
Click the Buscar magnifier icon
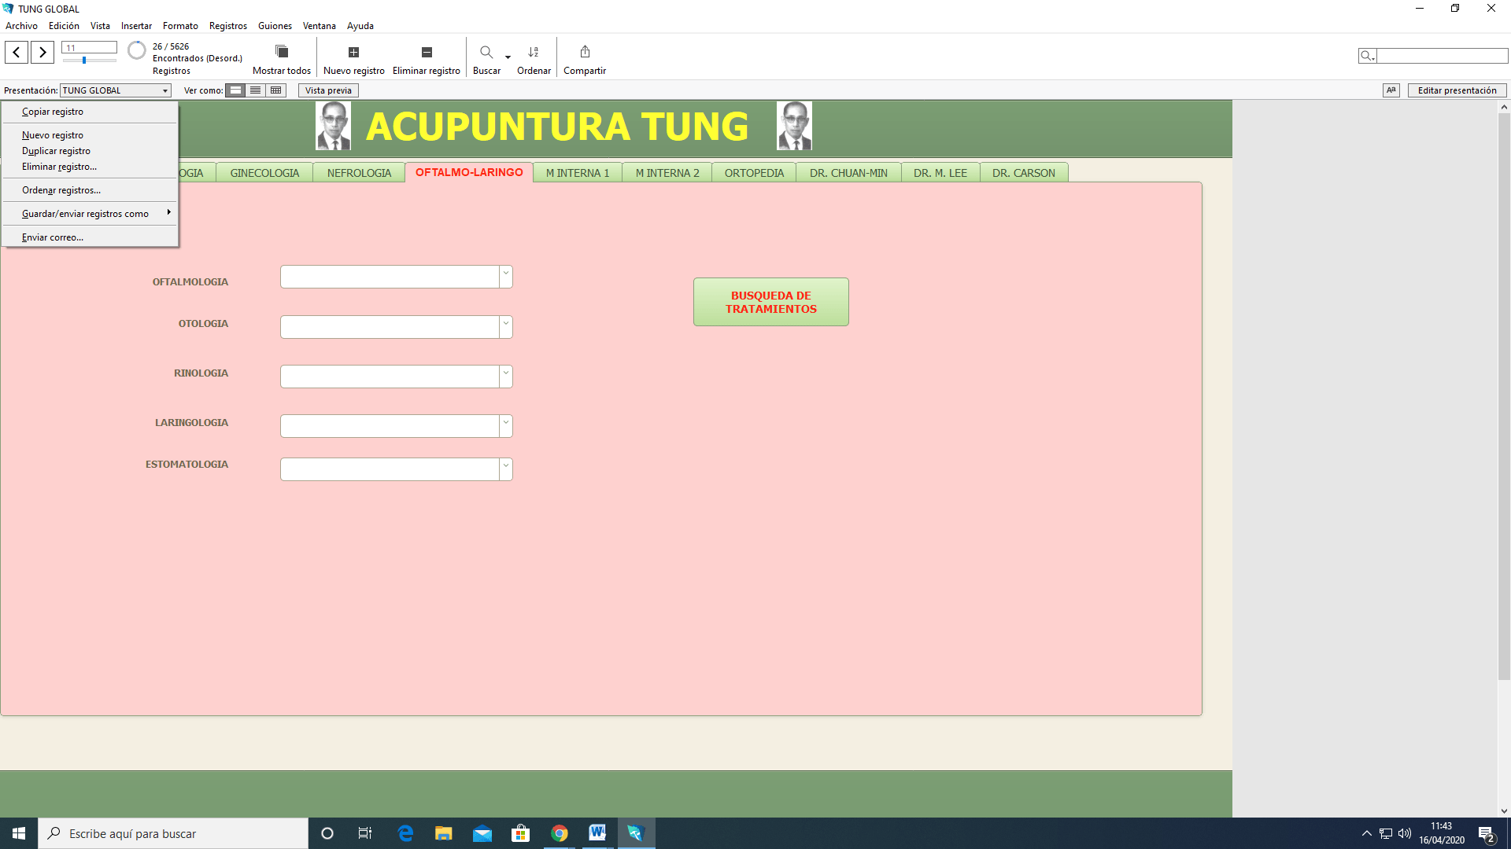coord(486,52)
